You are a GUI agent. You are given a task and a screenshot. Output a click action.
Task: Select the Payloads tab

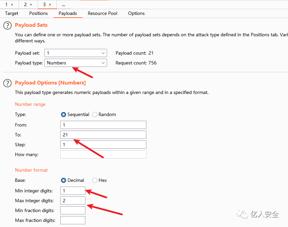68,14
